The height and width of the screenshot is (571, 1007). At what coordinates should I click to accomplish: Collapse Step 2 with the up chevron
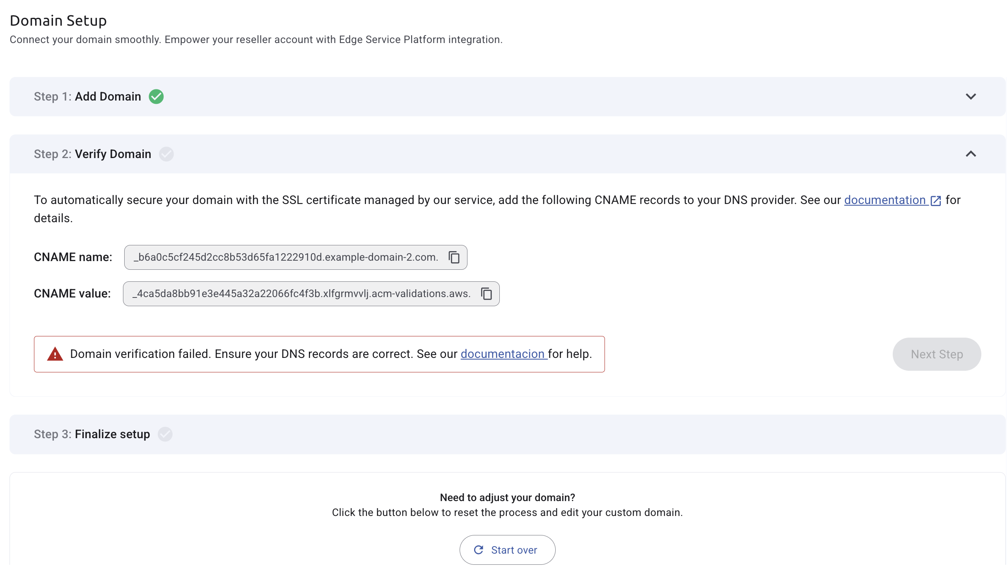click(971, 154)
